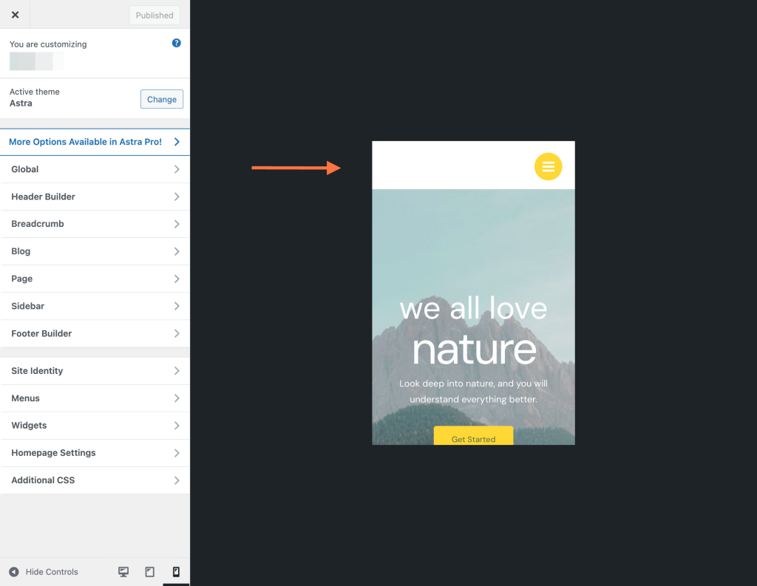Click the 'nature' heading in preview
The height and width of the screenshot is (586, 757).
(474, 350)
